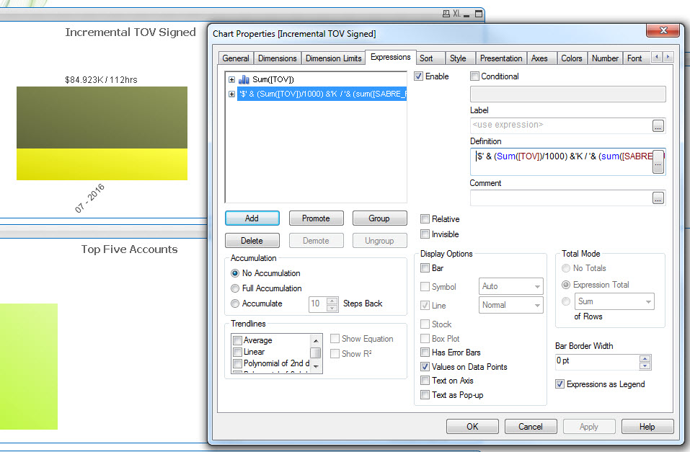Viewport: 690px width, 452px height.
Task: Select No Accumulation radio button
Action: point(235,273)
